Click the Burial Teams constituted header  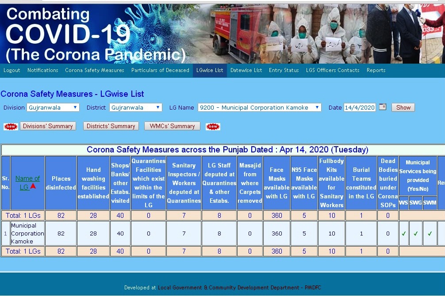(x=361, y=183)
